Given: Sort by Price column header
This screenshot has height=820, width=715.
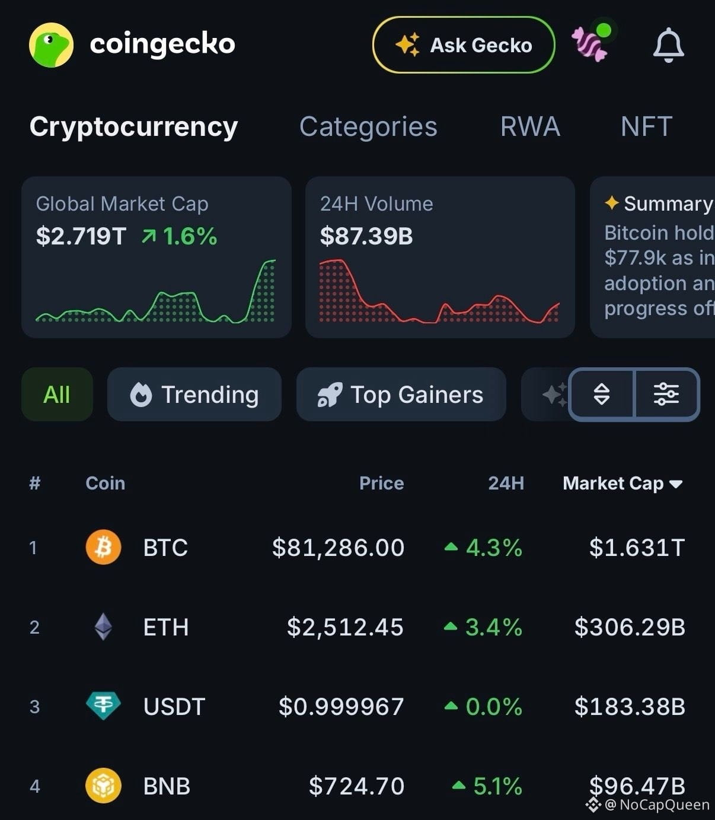Looking at the screenshot, I should [381, 483].
